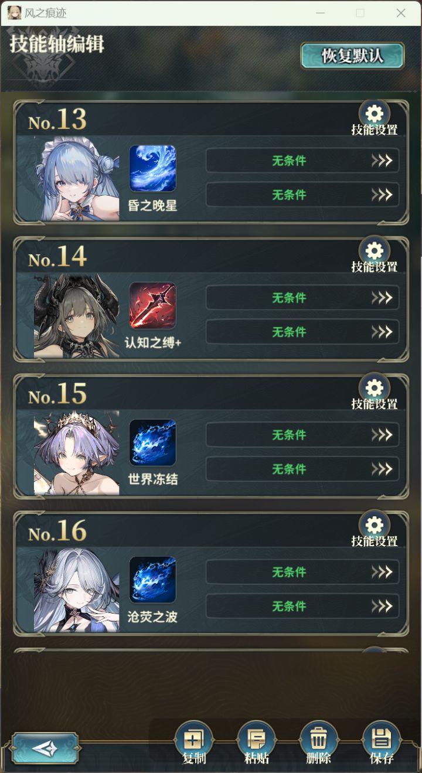Open second 无条件 condition of No.16
The width and height of the screenshot is (422, 773).
coord(302,606)
